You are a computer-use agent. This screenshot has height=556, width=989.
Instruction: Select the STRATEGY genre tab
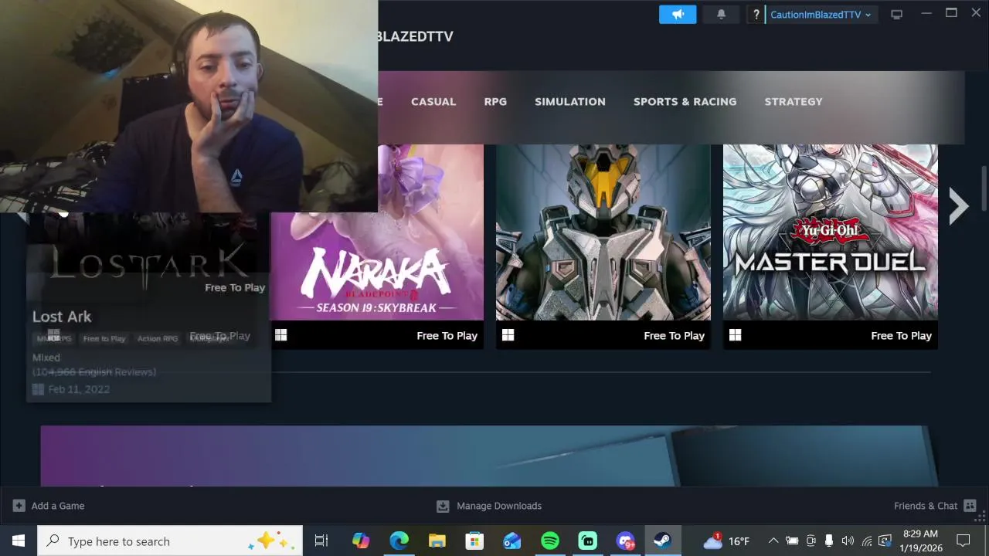click(794, 101)
